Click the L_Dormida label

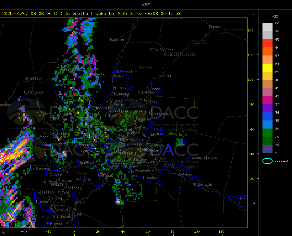coord(202,184)
